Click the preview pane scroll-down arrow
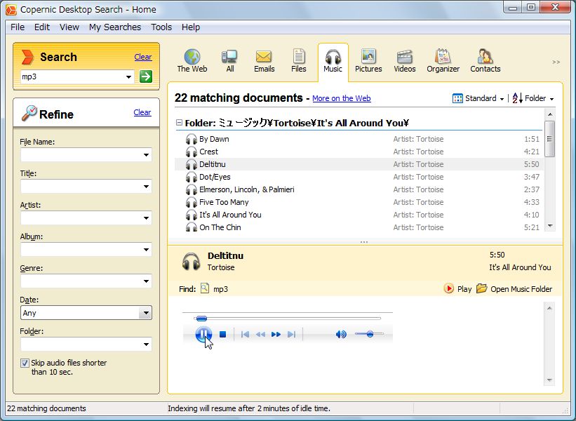The width and height of the screenshot is (576, 421). (549, 380)
